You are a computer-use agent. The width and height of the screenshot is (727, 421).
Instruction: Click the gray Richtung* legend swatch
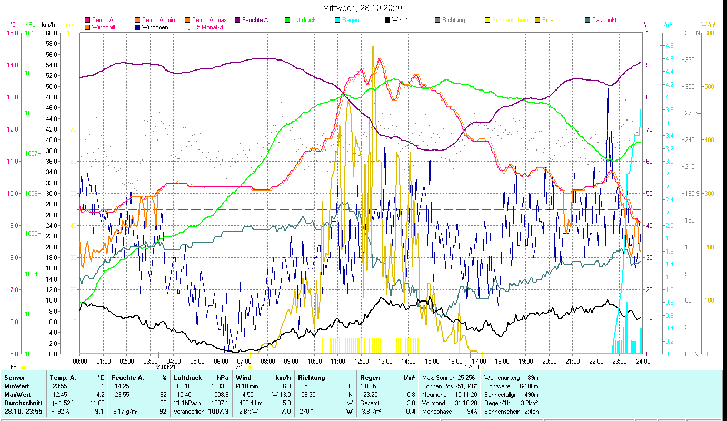click(x=437, y=21)
